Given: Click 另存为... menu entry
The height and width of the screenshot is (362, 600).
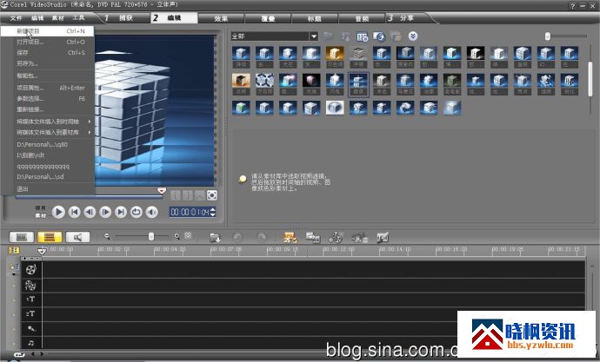Looking at the screenshot, I should tap(28, 63).
